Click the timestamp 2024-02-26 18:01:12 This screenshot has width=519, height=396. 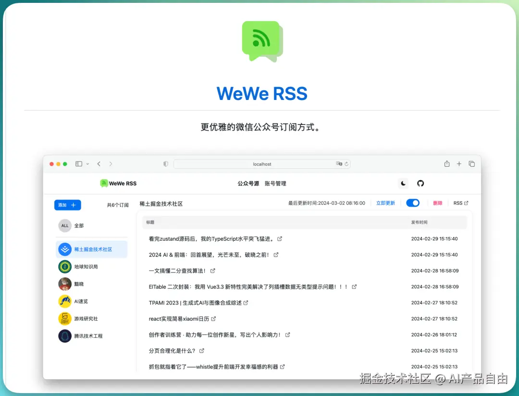[x=434, y=335]
